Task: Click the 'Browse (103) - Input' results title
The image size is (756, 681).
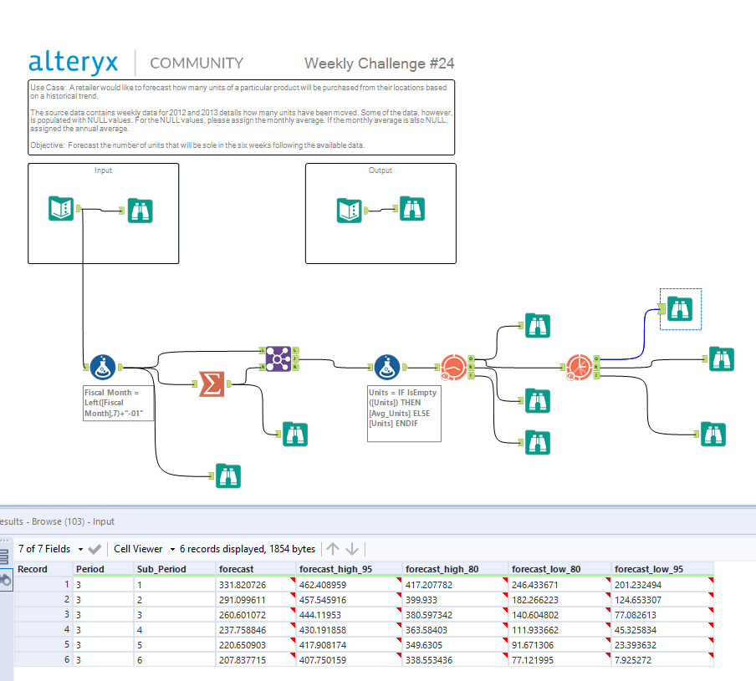Action: tap(73, 521)
